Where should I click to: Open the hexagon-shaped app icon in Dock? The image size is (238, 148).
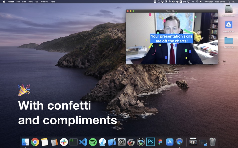point(141,142)
